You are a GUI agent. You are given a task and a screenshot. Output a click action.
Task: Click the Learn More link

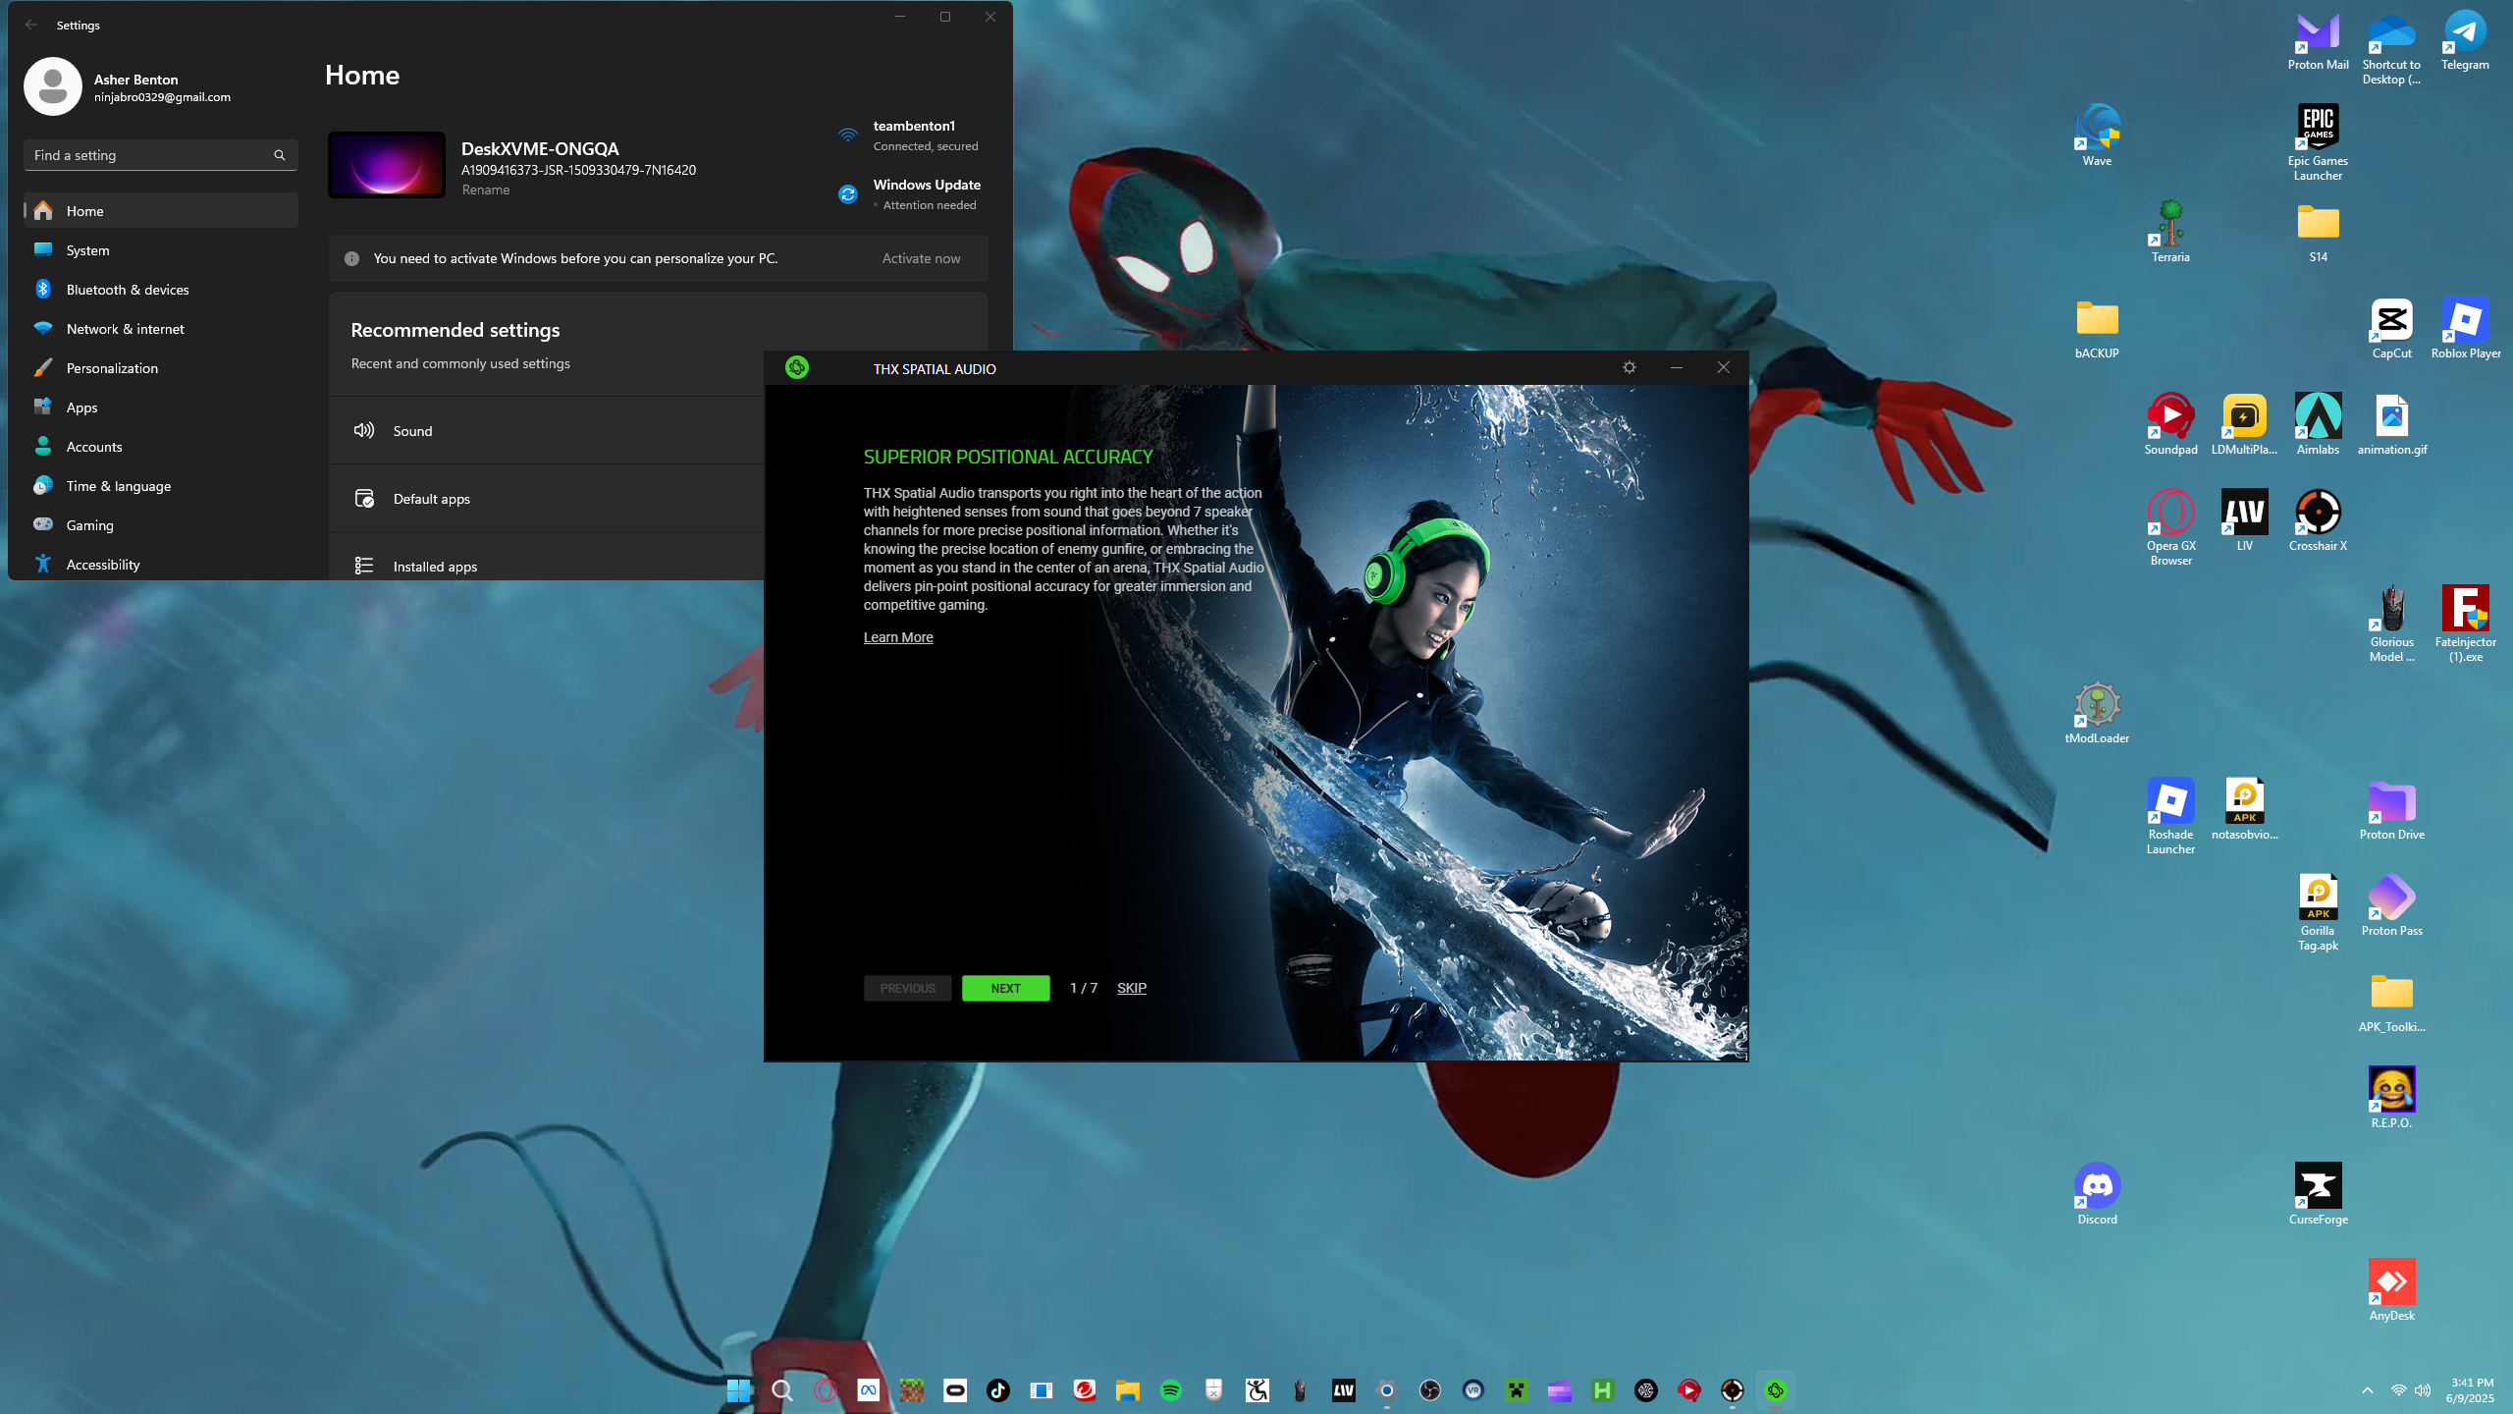point(897,637)
